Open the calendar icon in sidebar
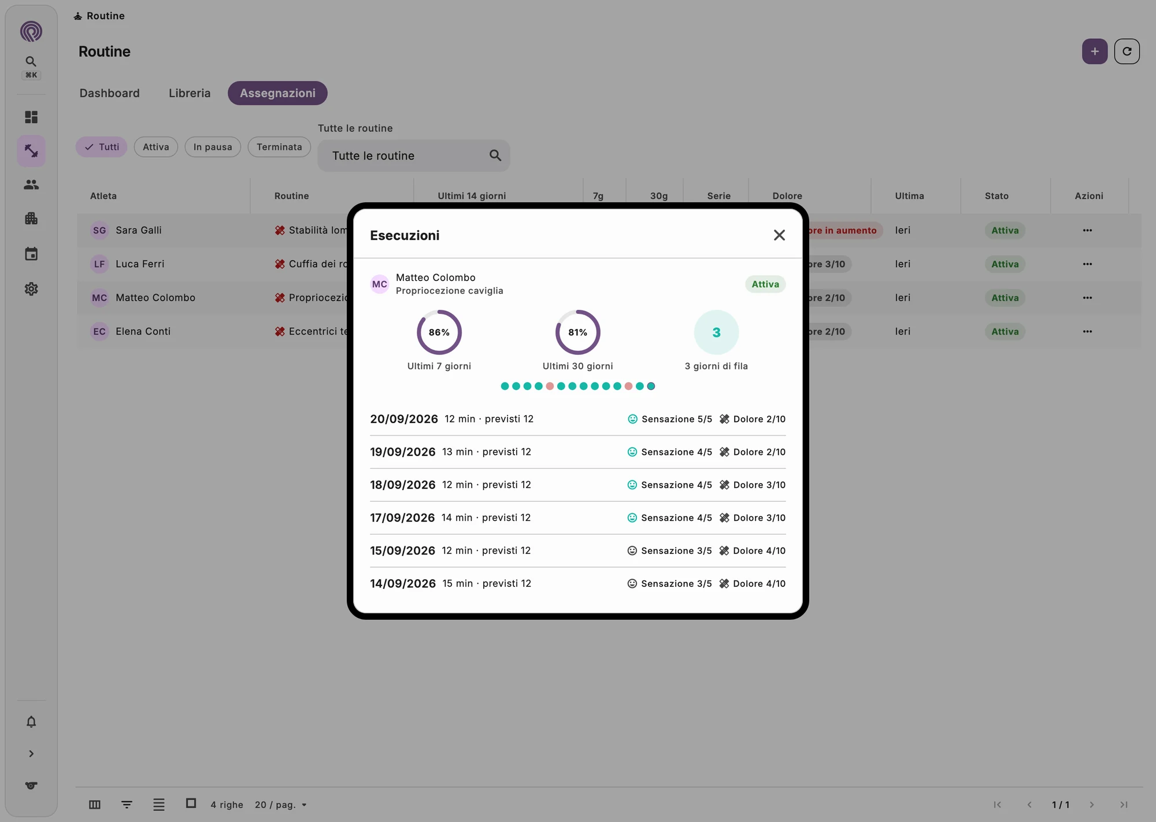This screenshot has height=822, width=1156. click(x=31, y=254)
